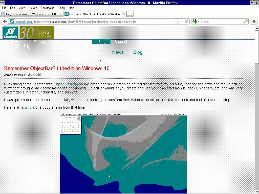
Task: Follow the News link
Action: [118, 52]
